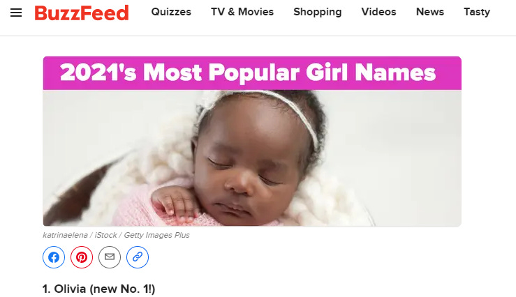Share article via email icon

(x=110, y=257)
